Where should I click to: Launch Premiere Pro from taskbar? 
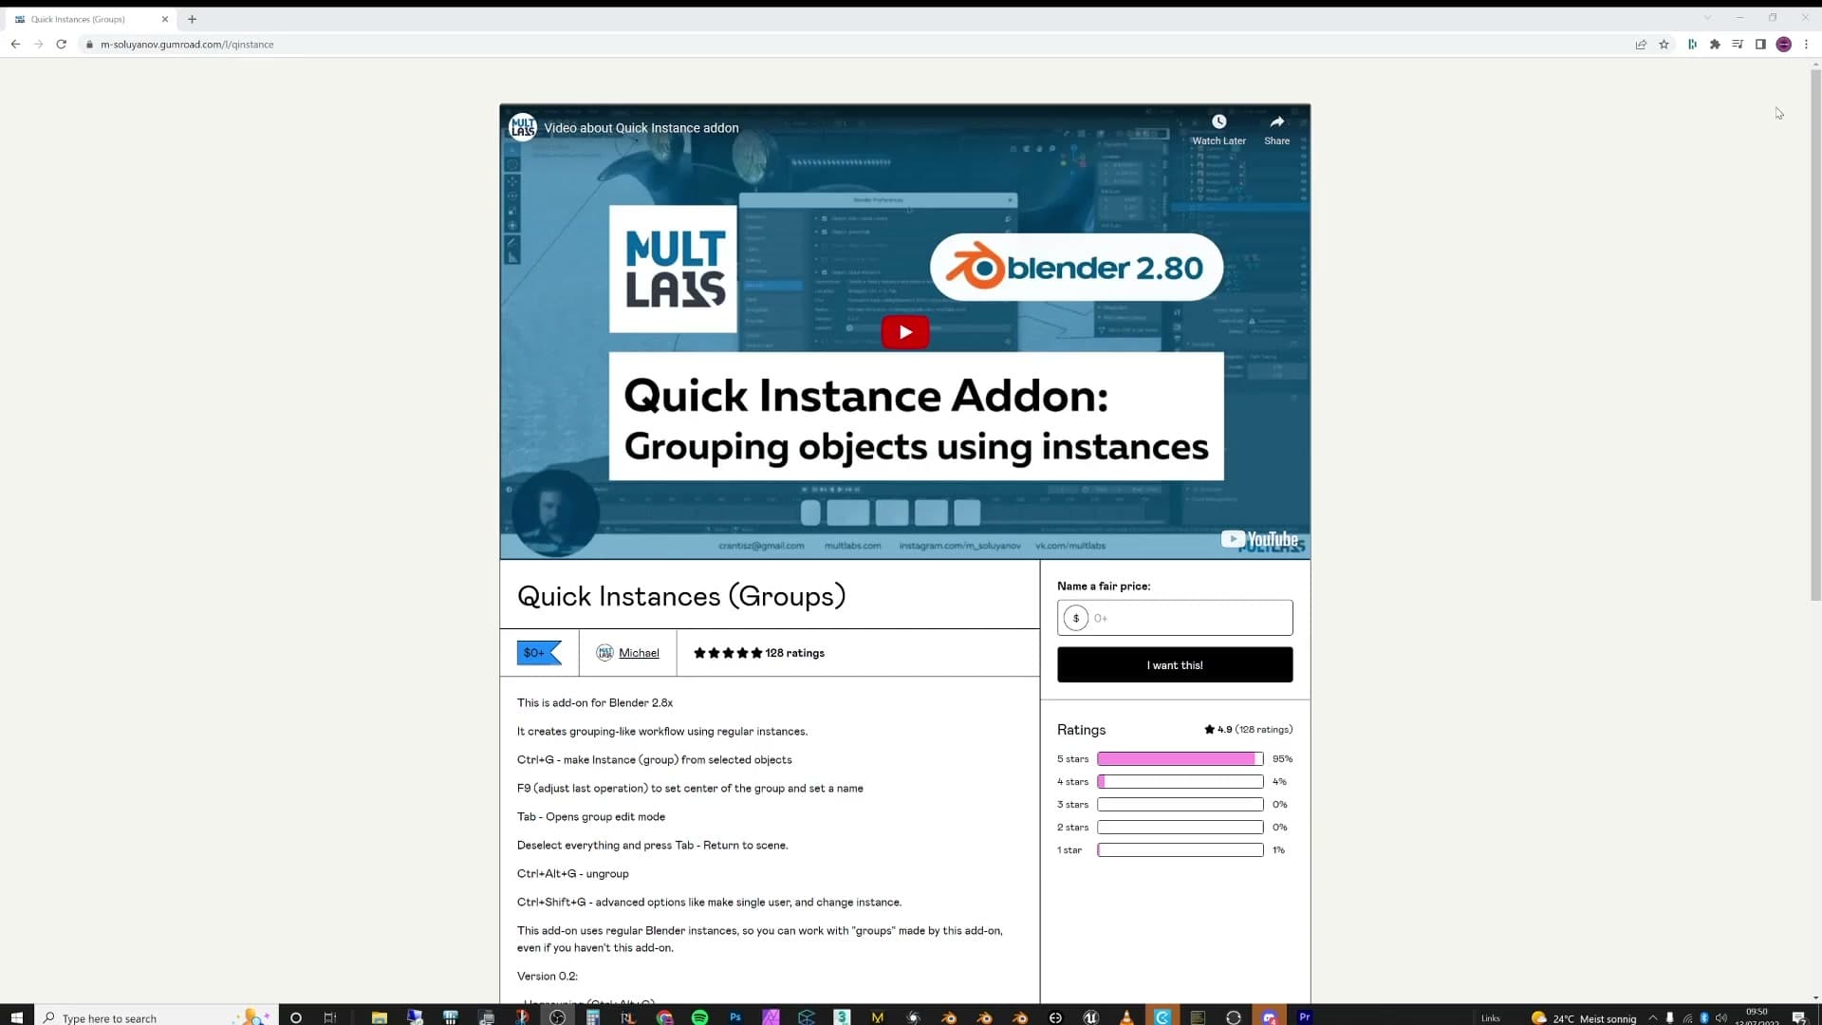[x=1305, y=1017]
